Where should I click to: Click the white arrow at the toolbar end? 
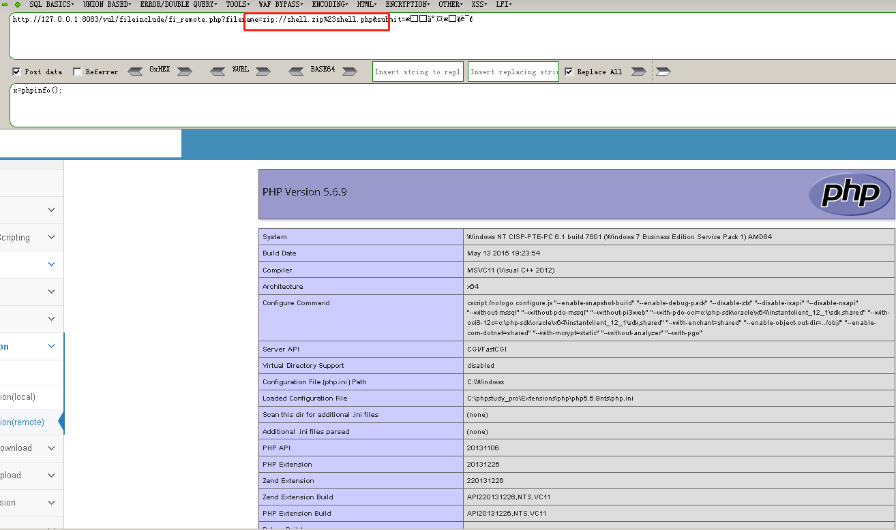(x=663, y=71)
